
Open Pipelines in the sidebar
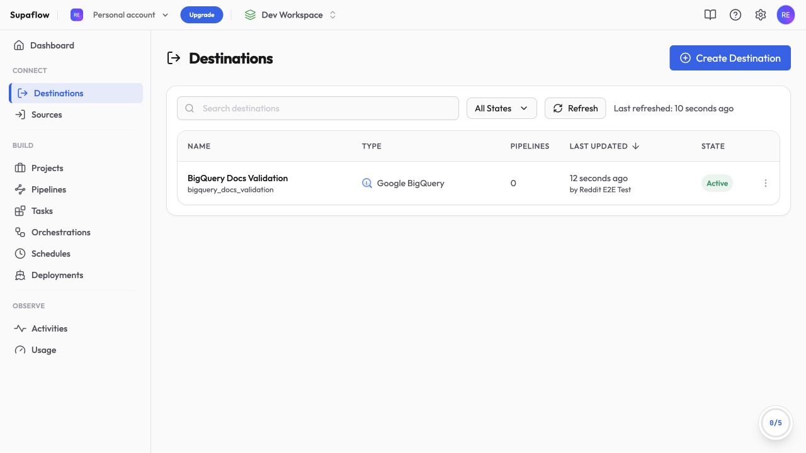76,189
